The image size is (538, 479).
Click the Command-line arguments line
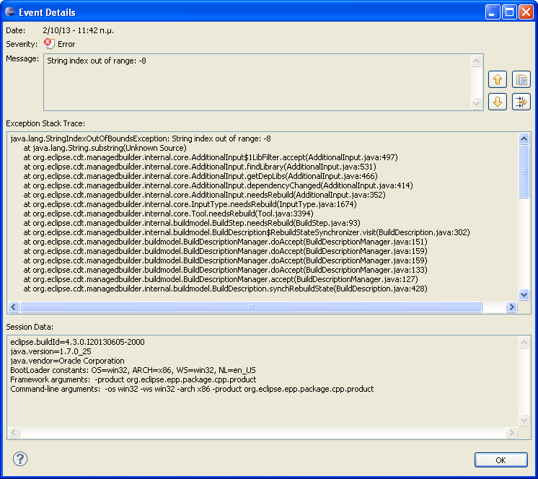[x=192, y=389]
